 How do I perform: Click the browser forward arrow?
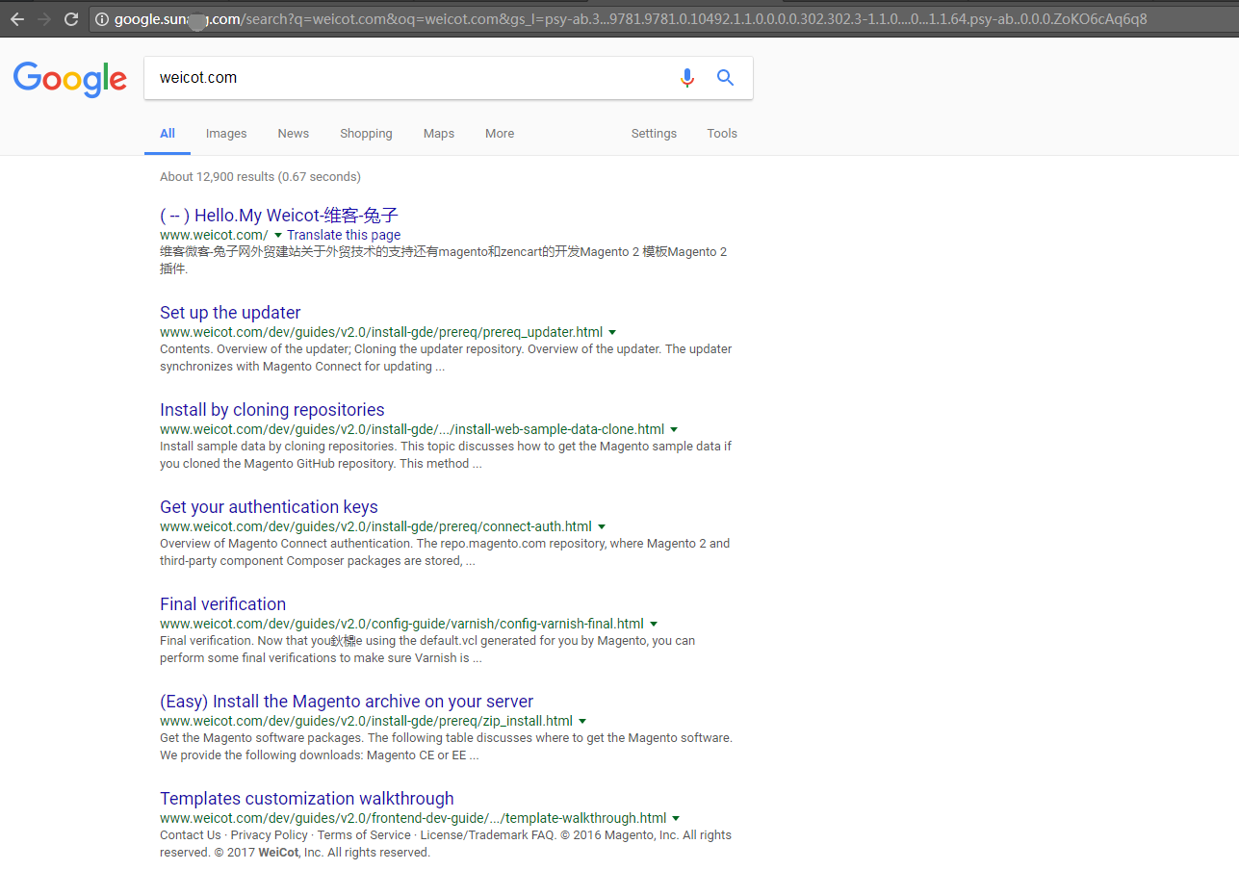(x=44, y=19)
